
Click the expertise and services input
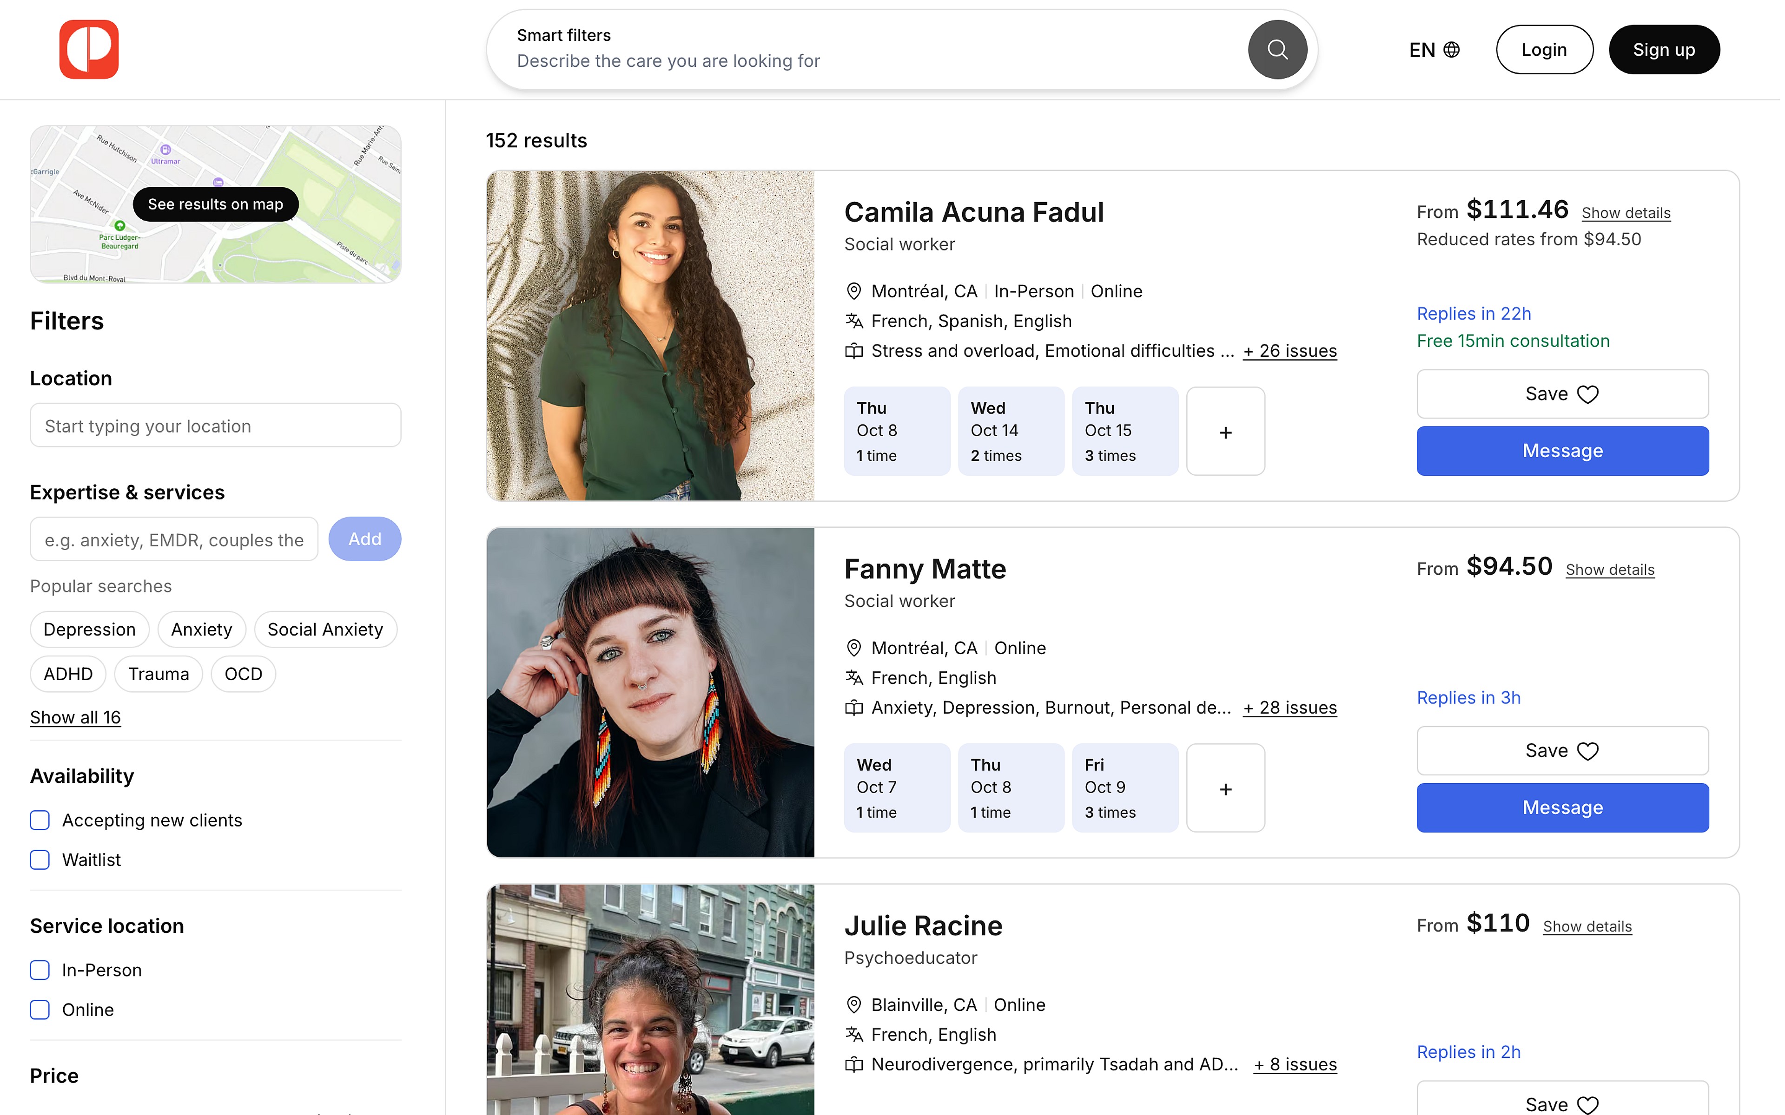(174, 540)
